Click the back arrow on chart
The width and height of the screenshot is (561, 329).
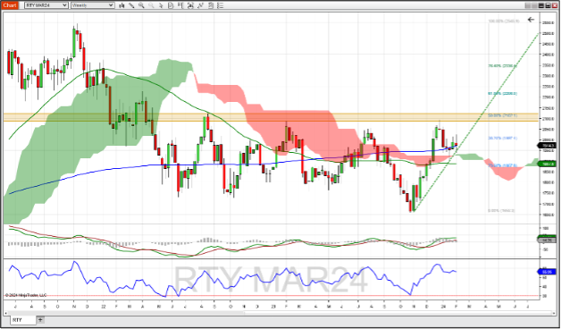531,20
